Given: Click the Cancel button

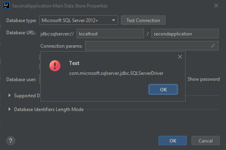Looking at the screenshot, I should (x=205, y=141).
